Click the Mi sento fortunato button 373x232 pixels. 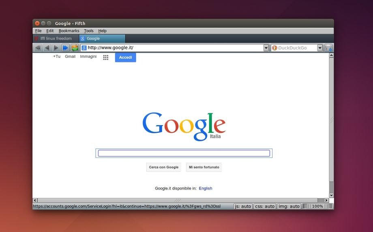coord(204,167)
